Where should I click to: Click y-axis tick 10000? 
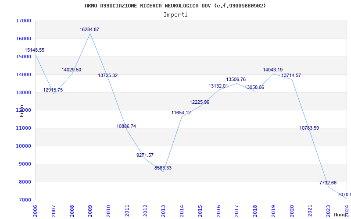click(24, 146)
